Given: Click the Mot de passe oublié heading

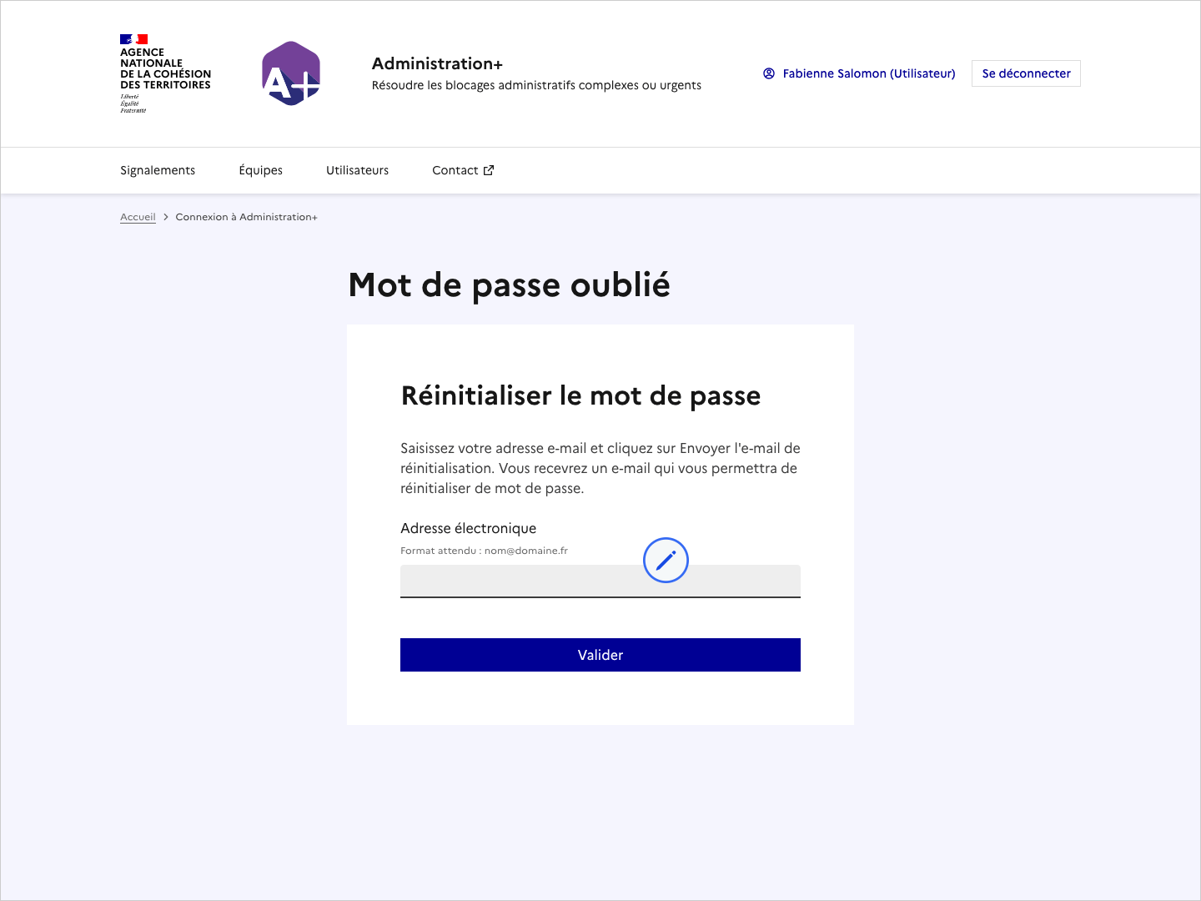Looking at the screenshot, I should 509,284.
